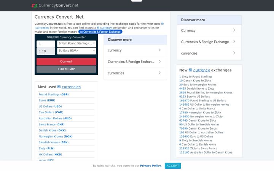The height and width of the screenshot is (171, 274).
Task: Click the Currencies & Foreign Exchange blue pill tag
Action: (x=100, y=32)
